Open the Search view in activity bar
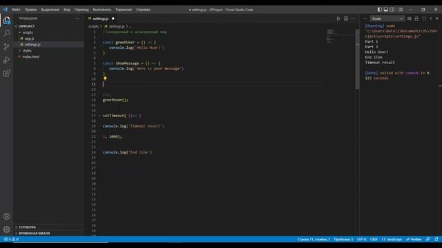Screen dimensions: 442x248 pos(6,33)
